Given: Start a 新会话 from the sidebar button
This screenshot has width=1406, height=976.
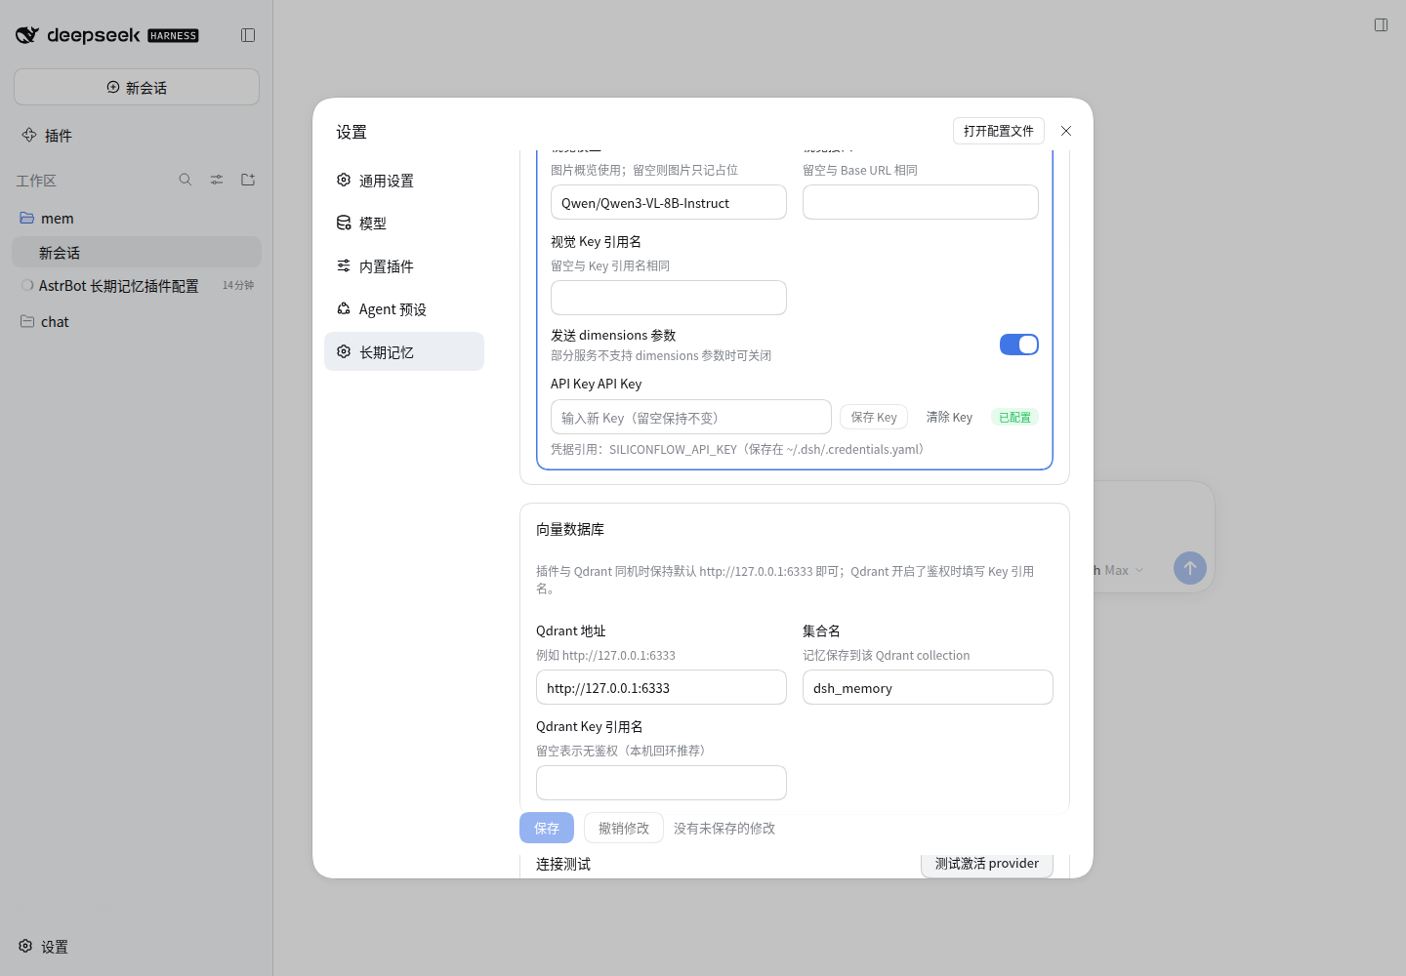Looking at the screenshot, I should pyautogui.click(x=137, y=87).
